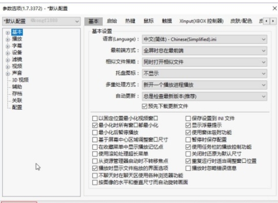Enable 从资源管理器启动时不转移焦点
This screenshot has height=203, width=278.
95,161
